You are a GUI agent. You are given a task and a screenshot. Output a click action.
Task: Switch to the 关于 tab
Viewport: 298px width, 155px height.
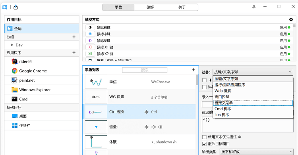click(182, 7)
